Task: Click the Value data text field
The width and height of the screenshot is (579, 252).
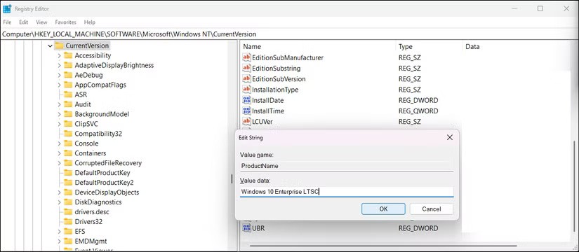Action: pos(347,192)
